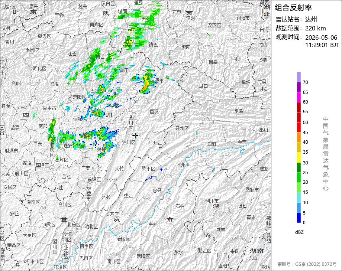This screenshot has height=271, width=342.
Task: Click the 朝天区 district label
Action: click(45, 36)
